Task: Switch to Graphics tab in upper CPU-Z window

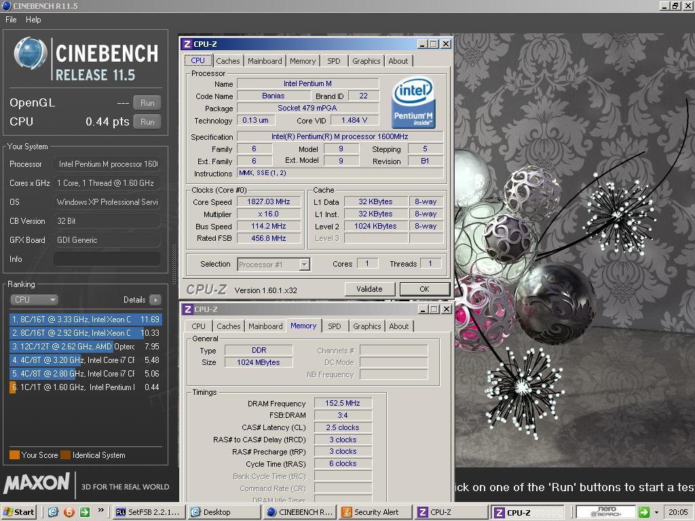Action: coord(366,61)
